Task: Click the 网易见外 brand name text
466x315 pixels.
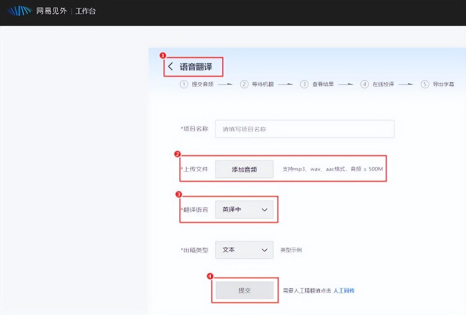Action: click(52, 11)
